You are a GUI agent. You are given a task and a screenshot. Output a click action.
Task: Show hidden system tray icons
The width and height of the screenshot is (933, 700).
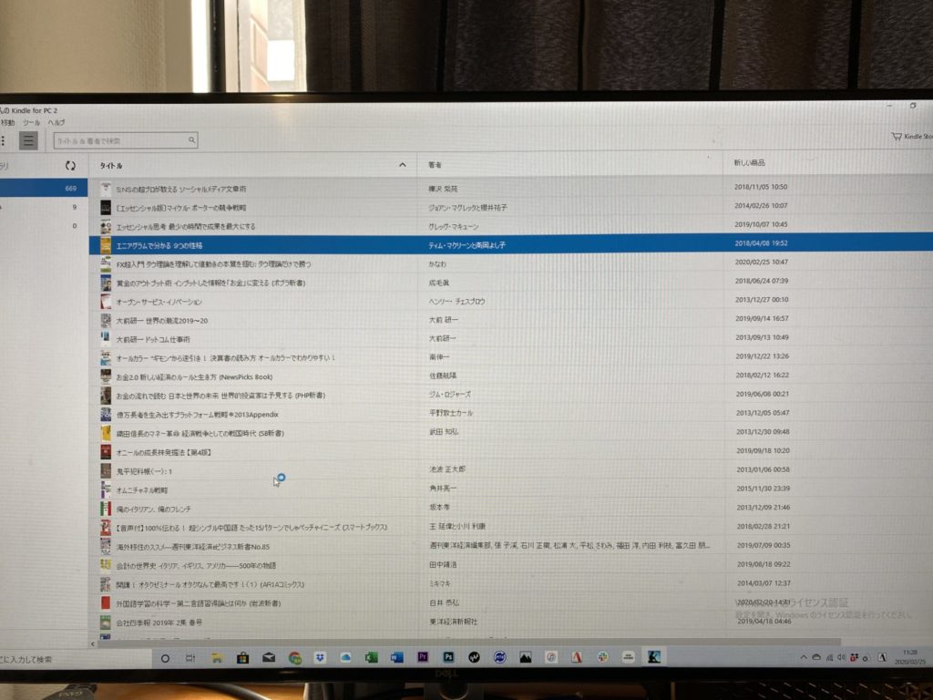[804, 658]
